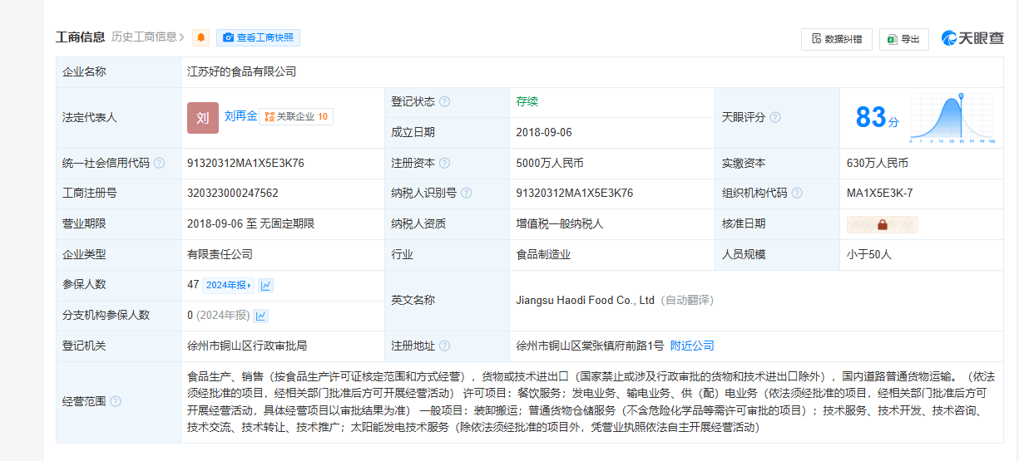Click help icon beside 统一社会信用代码

pyautogui.click(x=159, y=164)
